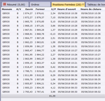The width and height of the screenshot is (105, 101).
Task: Select the row with G/P 7,10
Action: tap(52, 17)
